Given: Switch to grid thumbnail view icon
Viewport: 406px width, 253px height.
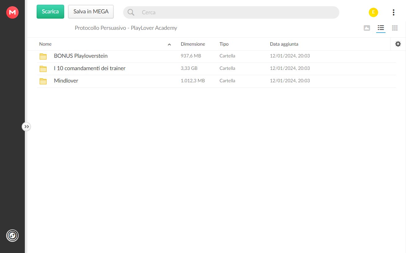Looking at the screenshot, I should [395, 28].
